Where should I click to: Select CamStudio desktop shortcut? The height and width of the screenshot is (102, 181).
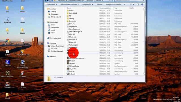[x=7, y=63]
